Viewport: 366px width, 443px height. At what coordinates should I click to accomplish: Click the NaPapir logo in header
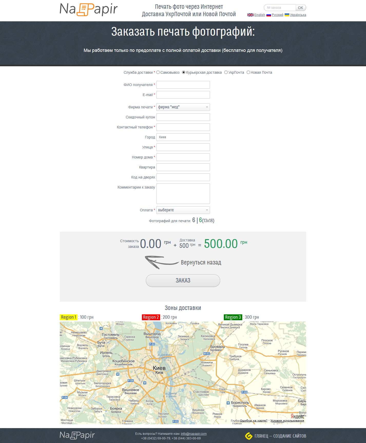click(88, 9)
